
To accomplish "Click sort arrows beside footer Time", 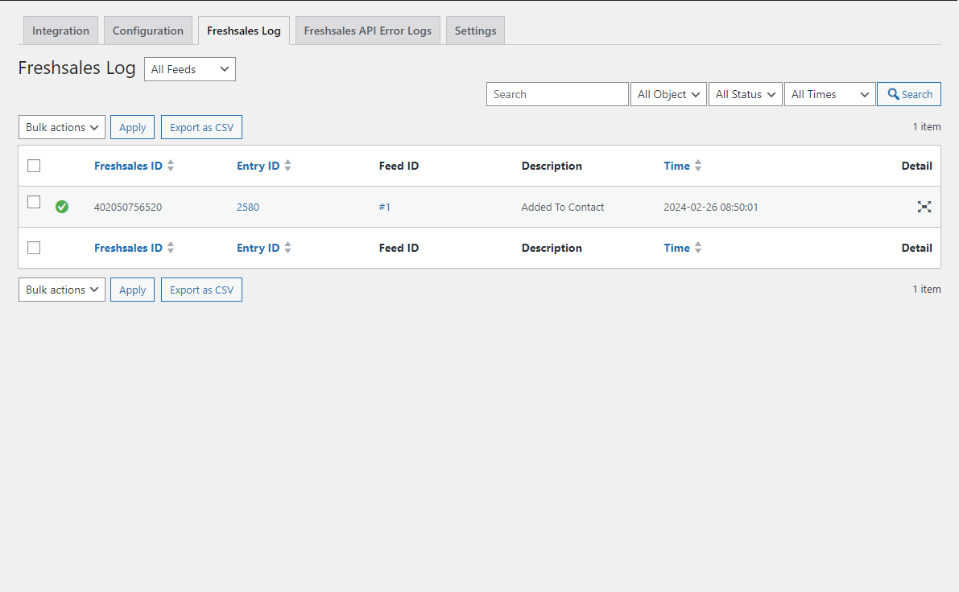I will pyautogui.click(x=698, y=248).
